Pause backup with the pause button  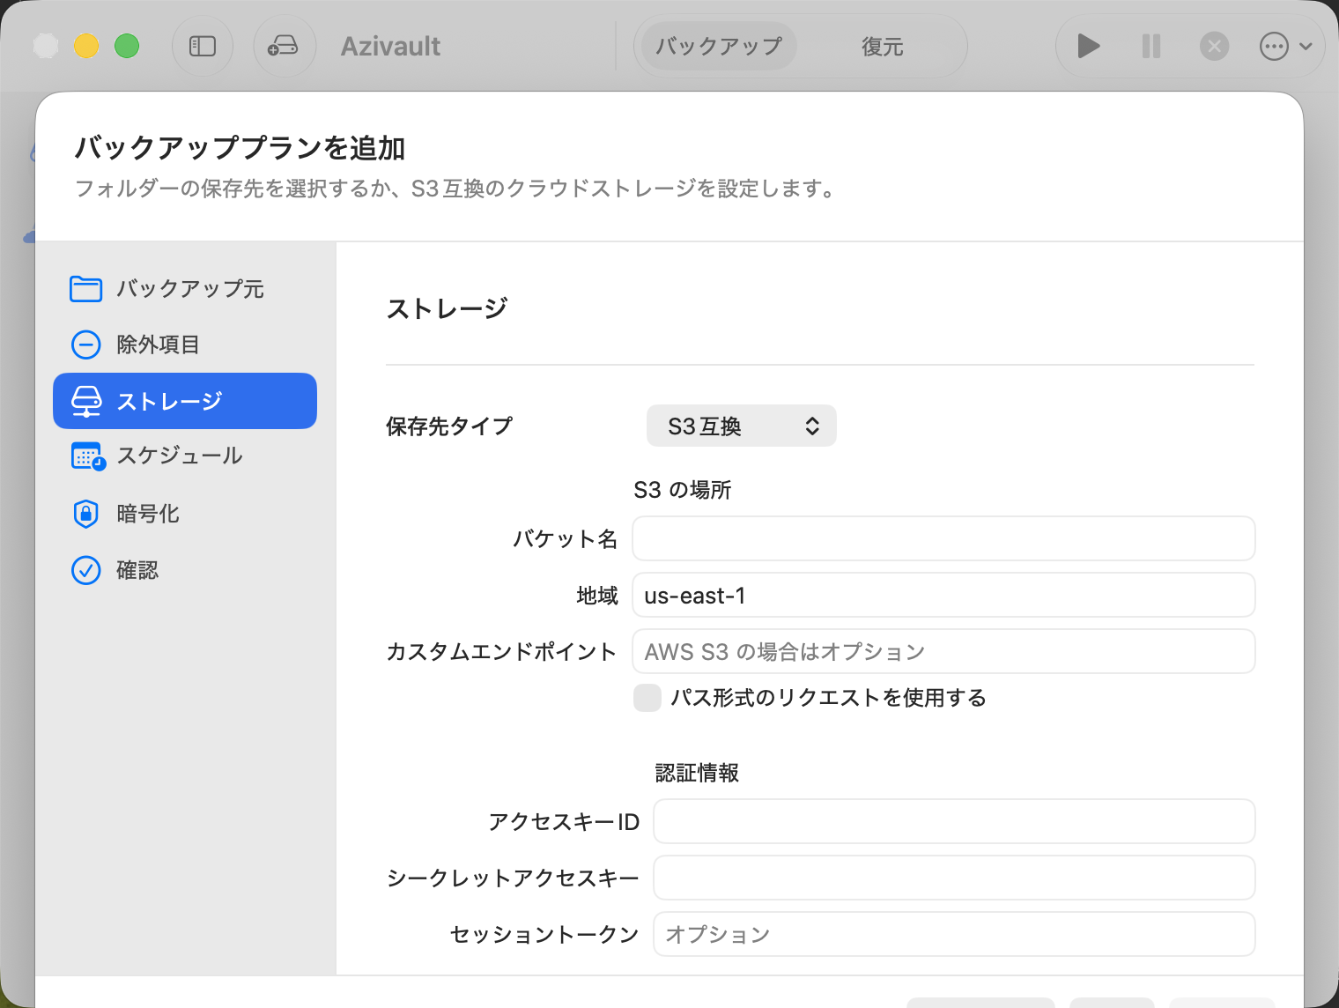tap(1151, 46)
